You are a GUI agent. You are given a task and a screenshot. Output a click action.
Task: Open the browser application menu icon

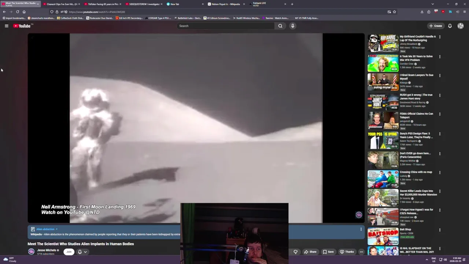pyautogui.click(x=465, y=12)
